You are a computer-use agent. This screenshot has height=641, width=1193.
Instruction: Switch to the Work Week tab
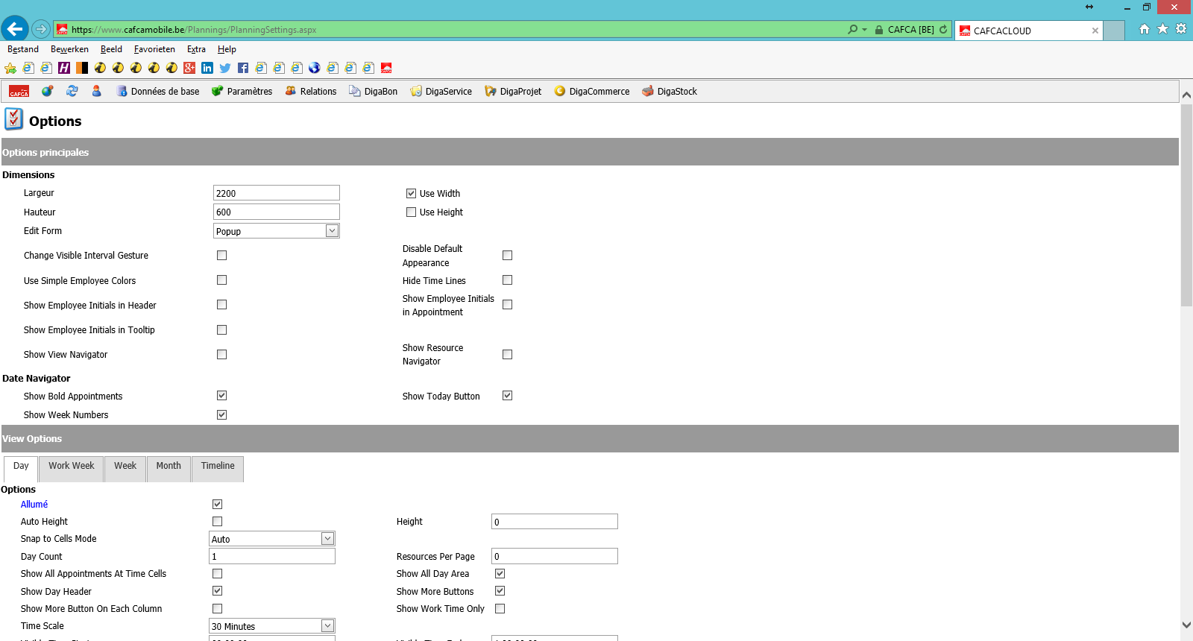pos(72,468)
